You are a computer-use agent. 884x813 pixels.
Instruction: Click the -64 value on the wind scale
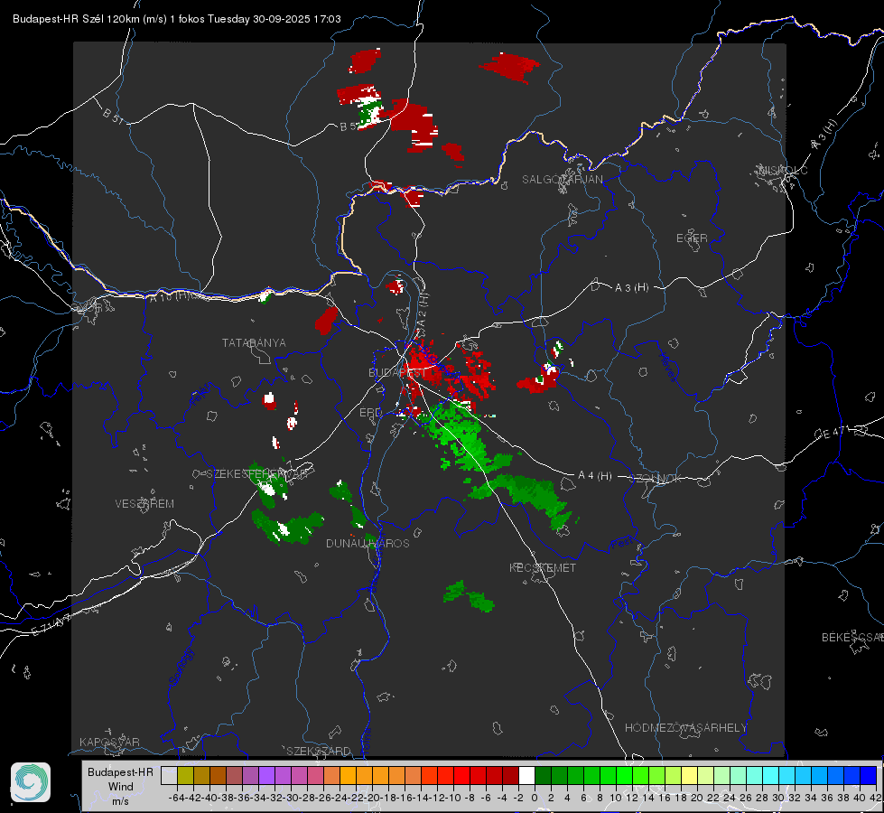point(176,798)
